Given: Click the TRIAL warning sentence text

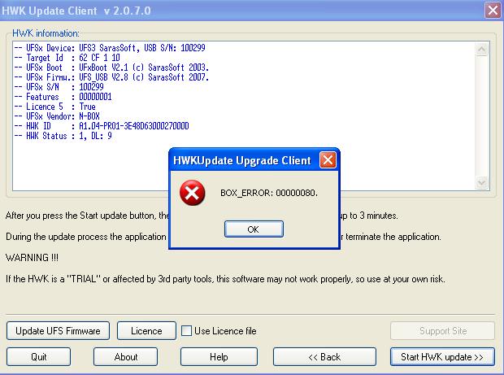Looking at the screenshot, I should (x=225, y=279).
